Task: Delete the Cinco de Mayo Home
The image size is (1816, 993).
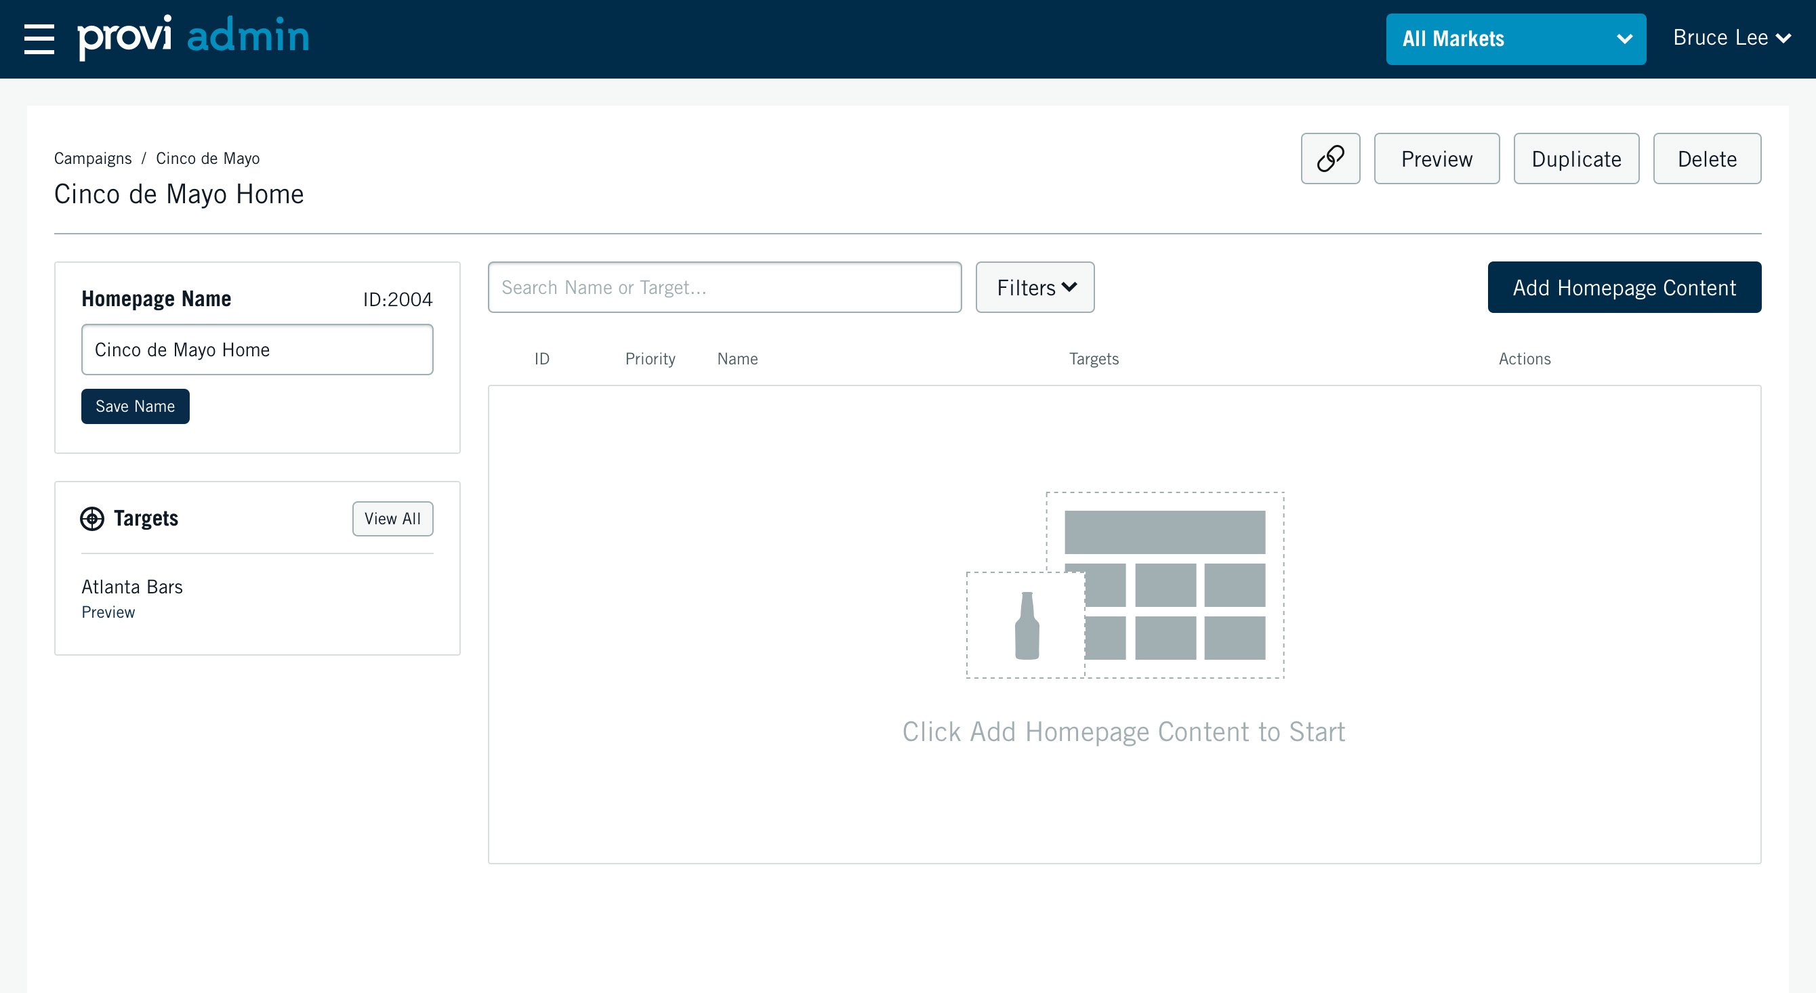Action: point(1707,159)
